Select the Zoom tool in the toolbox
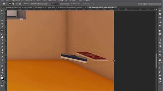The image size is (163, 91). (x=2, y=73)
